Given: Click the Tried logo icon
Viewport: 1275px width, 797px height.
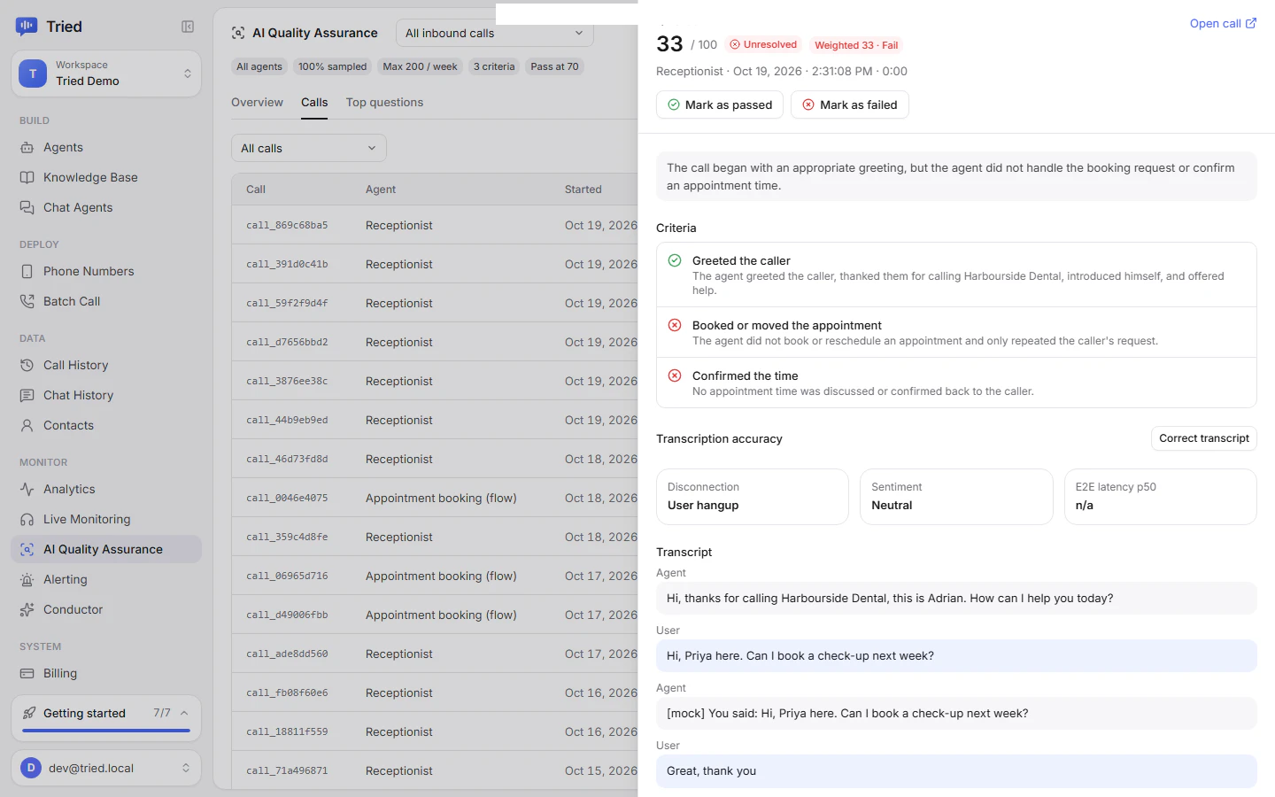Looking at the screenshot, I should 27,27.
